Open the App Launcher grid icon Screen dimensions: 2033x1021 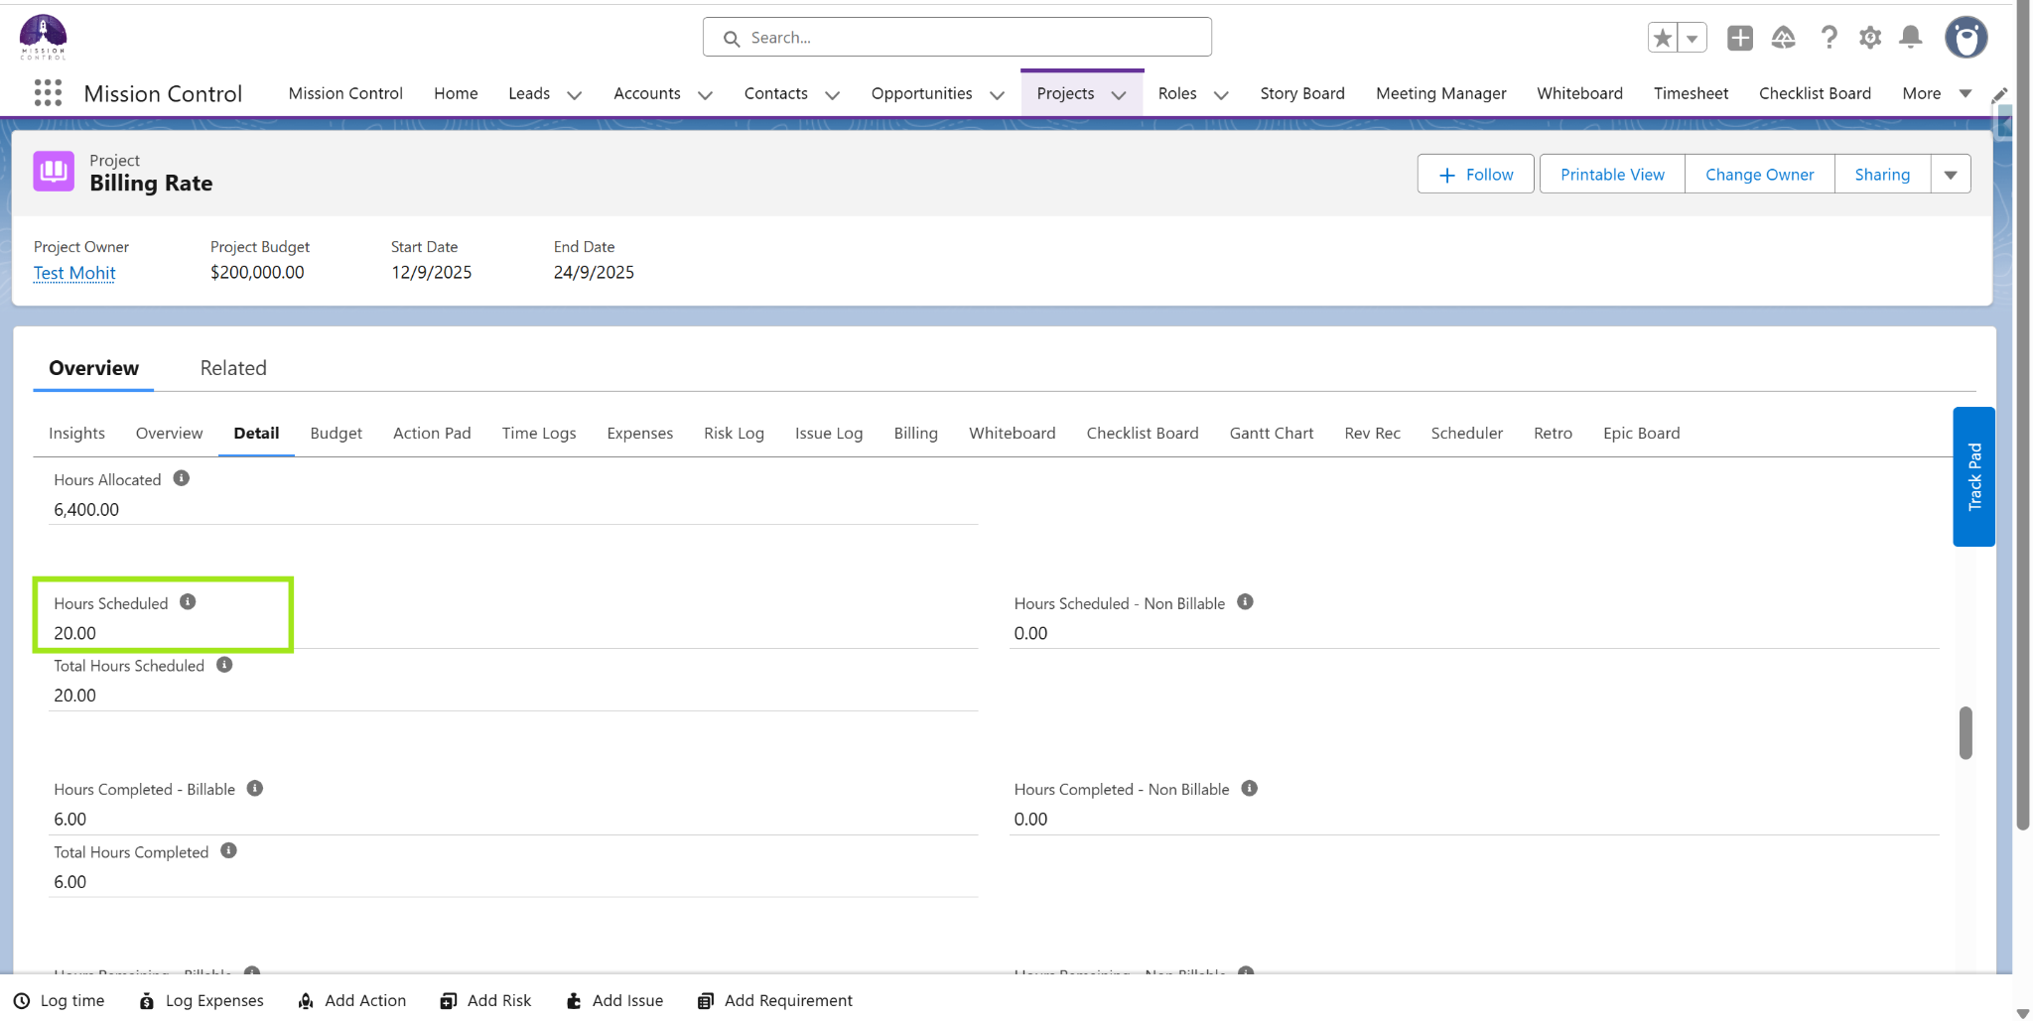pyautogui.click(x=48, y=93)
